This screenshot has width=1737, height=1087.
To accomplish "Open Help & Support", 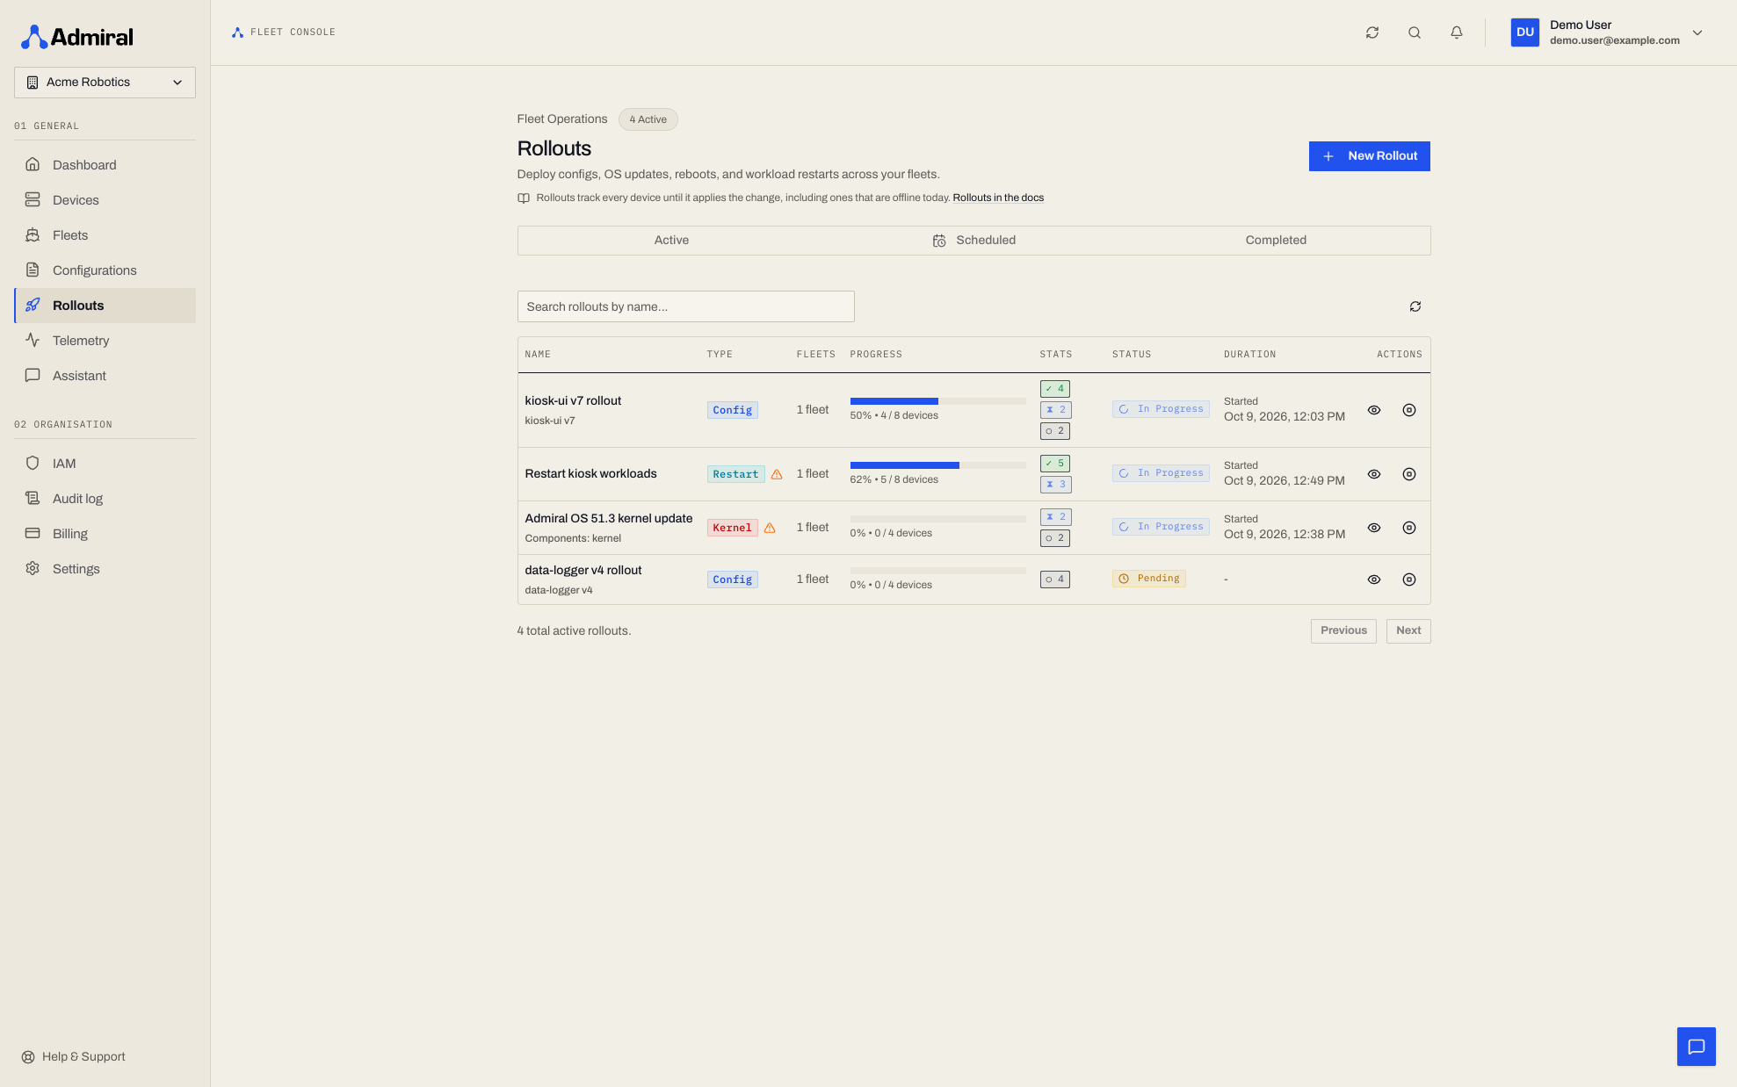I will coord(74,1057).
